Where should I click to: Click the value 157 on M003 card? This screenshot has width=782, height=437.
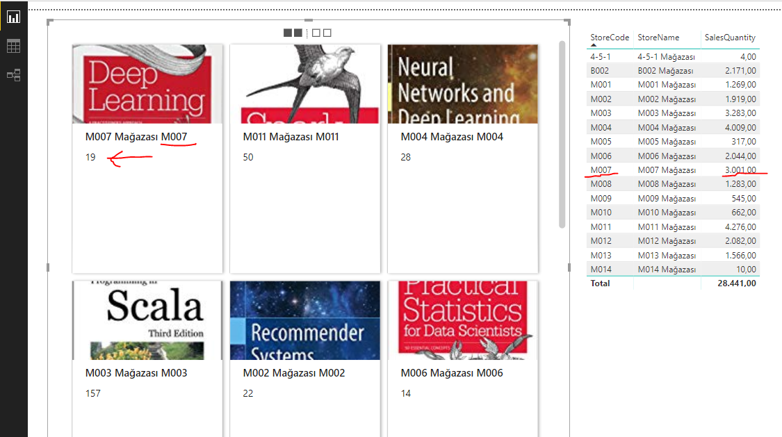click(92, 393)
